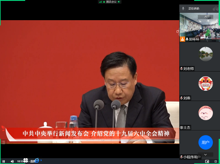220x164 pixels.
Task: Toggle picture-in-picture mode in the player bar
Action: 207,161
